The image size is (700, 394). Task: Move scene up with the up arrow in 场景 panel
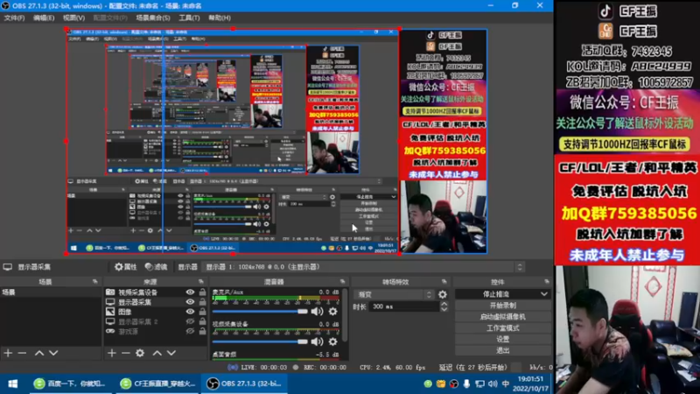pos(39,353)
